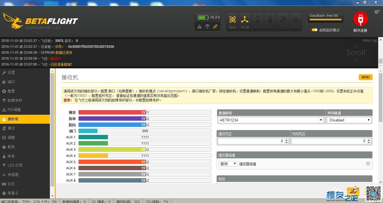The image size is (383, 203).
Task: Click the 油门 throttle channel bar
Action: point(145,131)
